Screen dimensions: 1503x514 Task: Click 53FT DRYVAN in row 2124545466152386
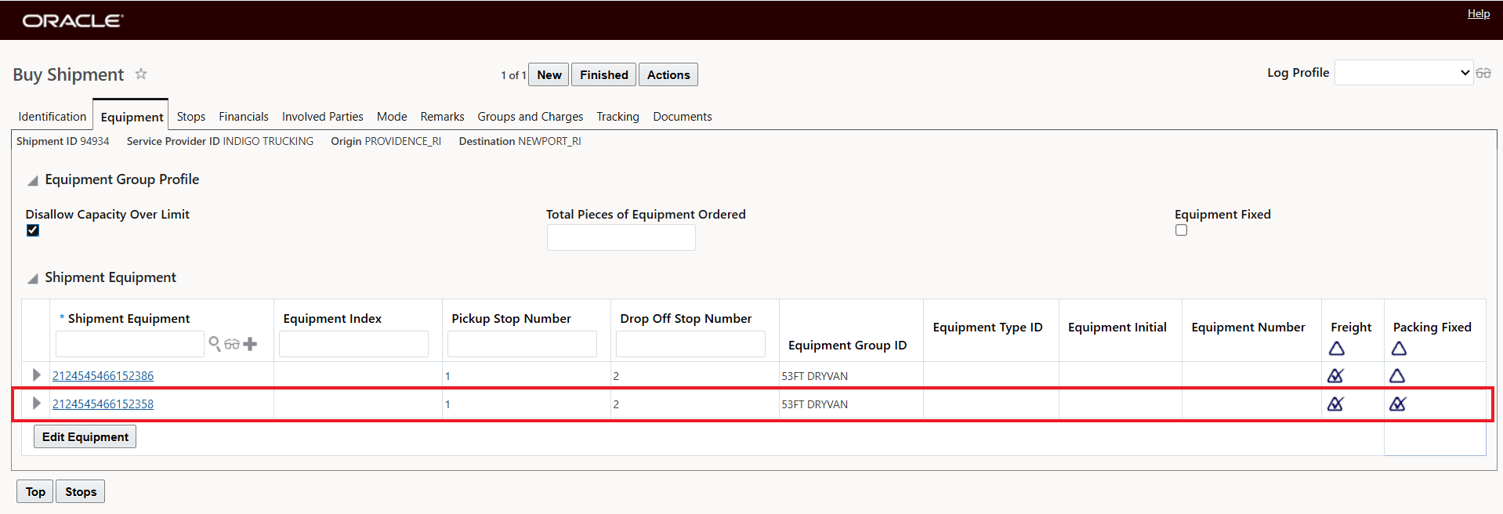tap(814, 376)
